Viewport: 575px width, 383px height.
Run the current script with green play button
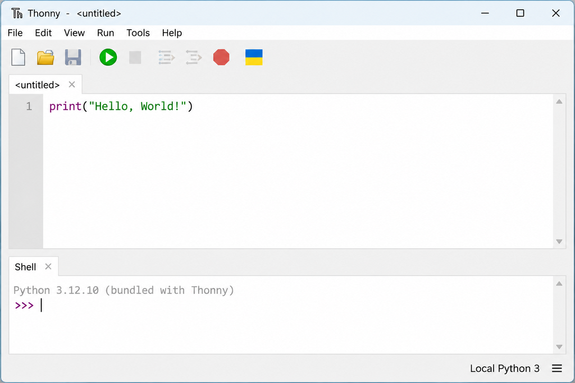[x=108, y=58]
